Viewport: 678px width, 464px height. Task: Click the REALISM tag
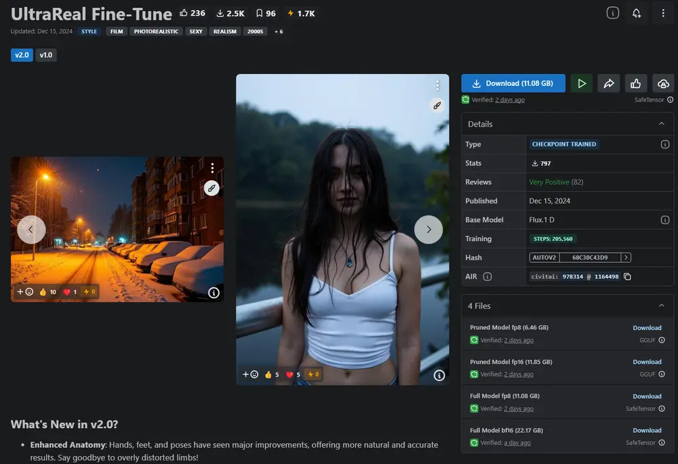coord(225,32)
